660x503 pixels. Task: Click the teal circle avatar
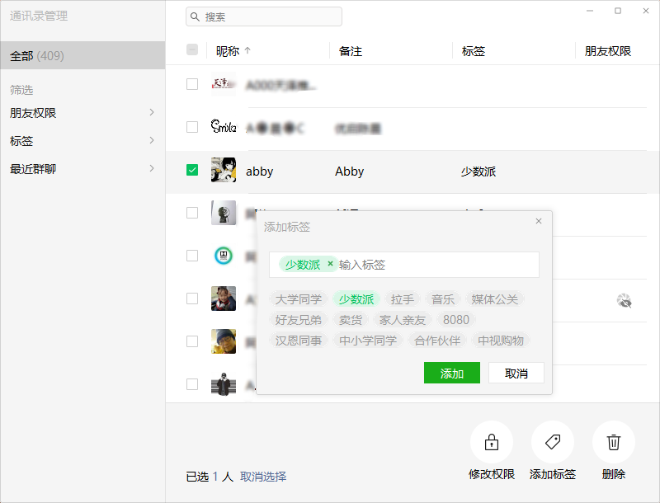coord(224,256)
